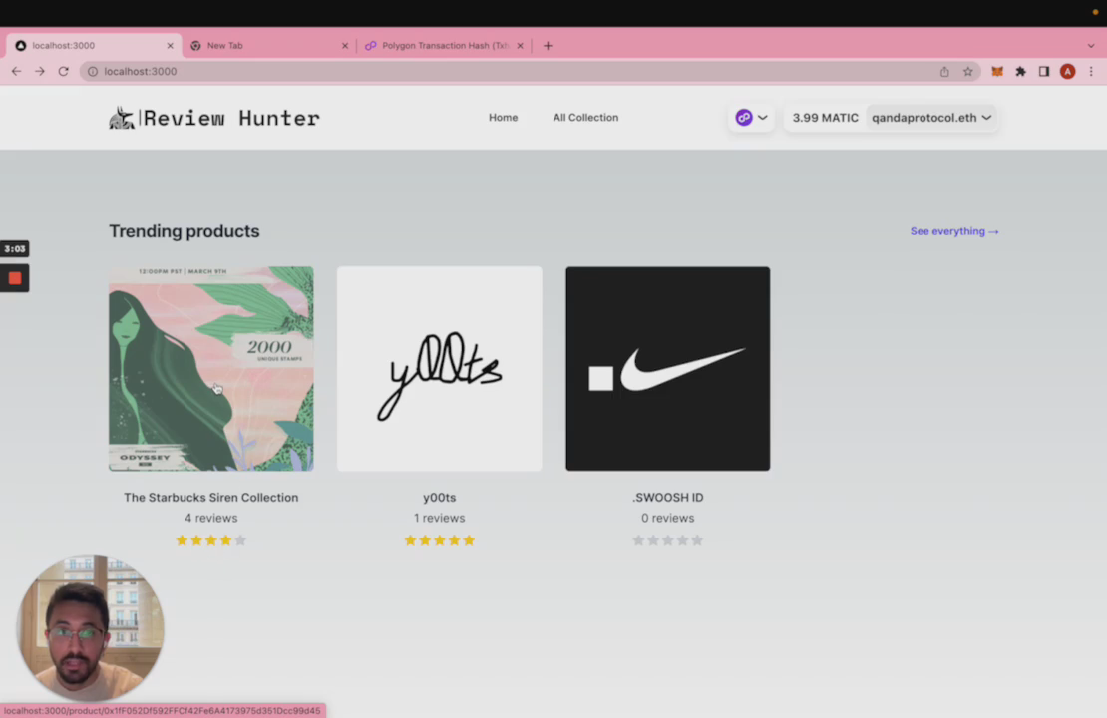
Task: Open the Chrome three-dot menu
Action: point(1091,72)
